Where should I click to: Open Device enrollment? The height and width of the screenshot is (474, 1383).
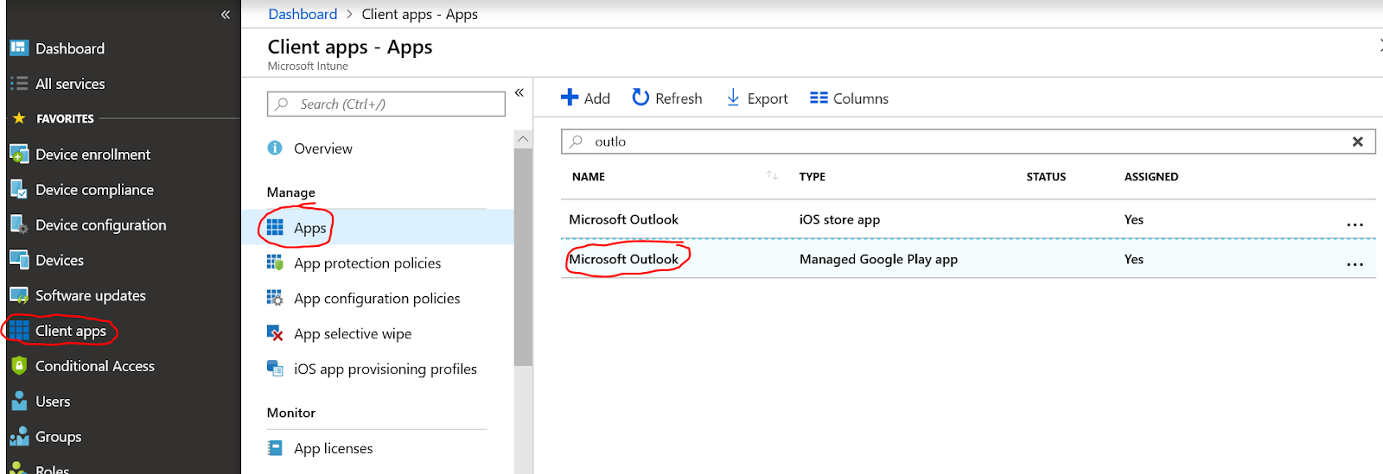[92, 155]
